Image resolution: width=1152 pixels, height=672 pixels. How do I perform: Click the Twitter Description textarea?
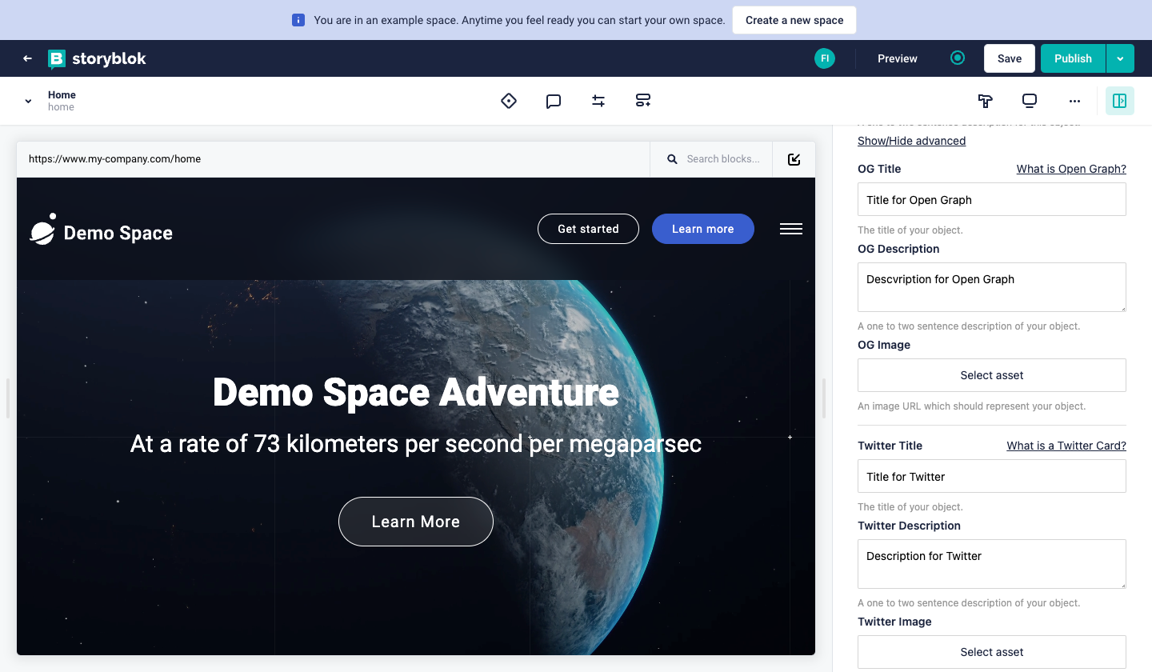(992, 564)
